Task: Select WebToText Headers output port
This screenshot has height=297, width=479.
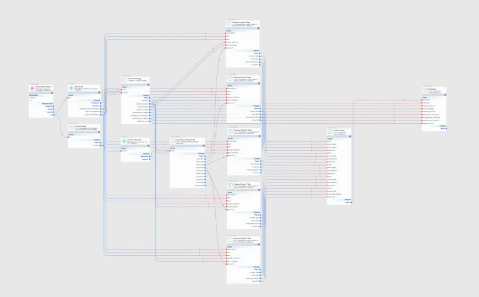Action: click(x=101, y=106)
